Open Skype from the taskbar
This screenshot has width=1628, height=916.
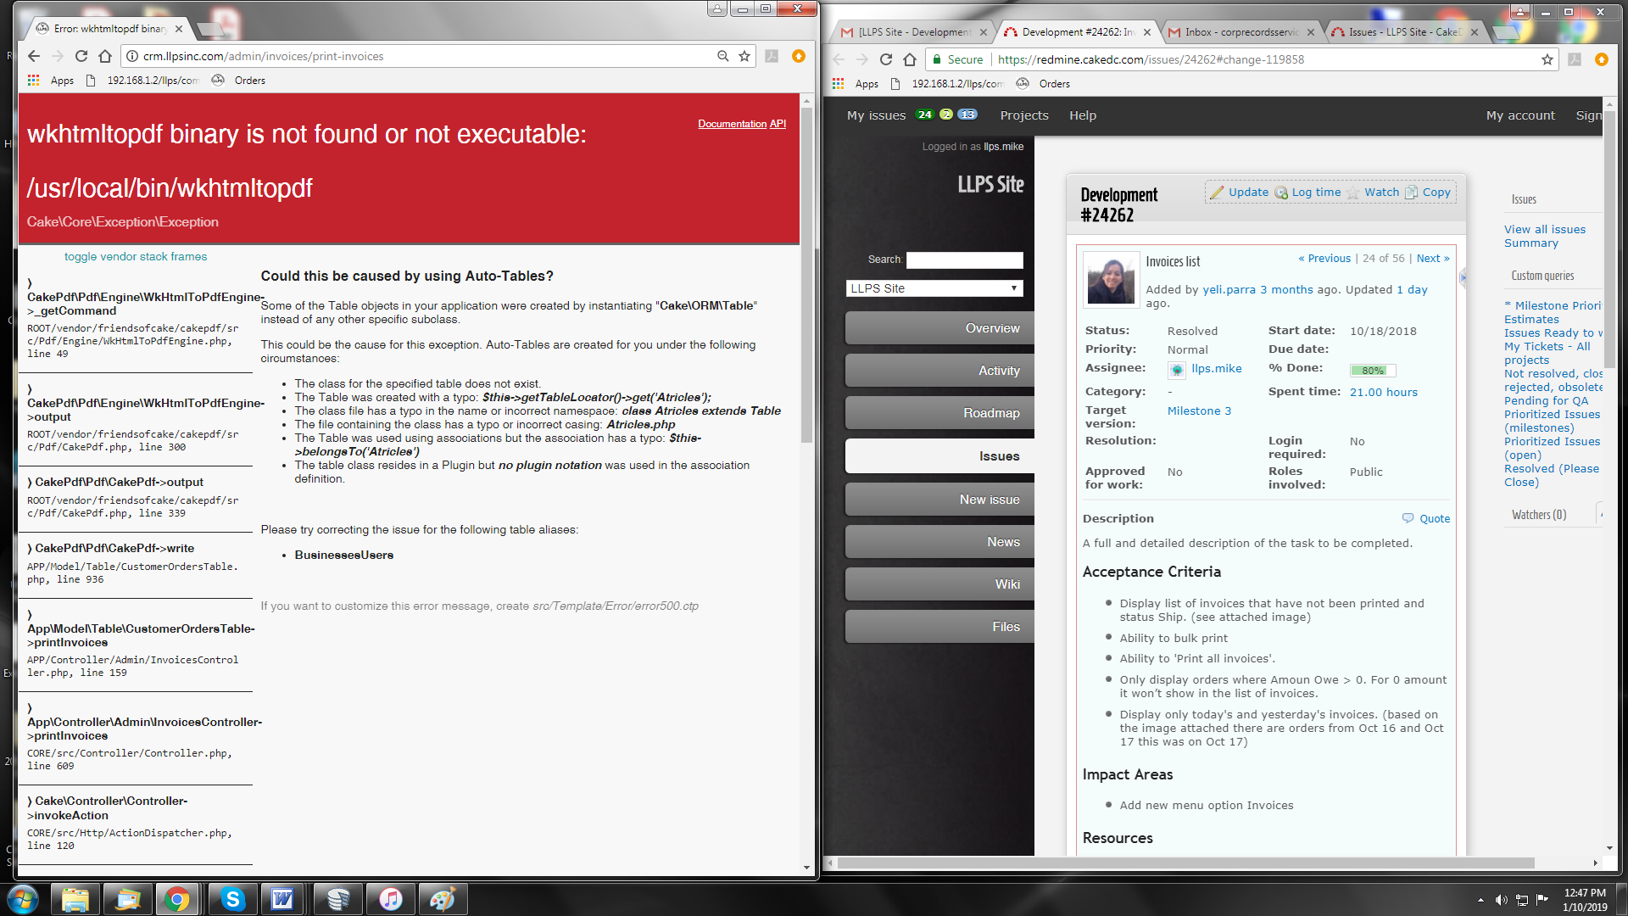231,899
